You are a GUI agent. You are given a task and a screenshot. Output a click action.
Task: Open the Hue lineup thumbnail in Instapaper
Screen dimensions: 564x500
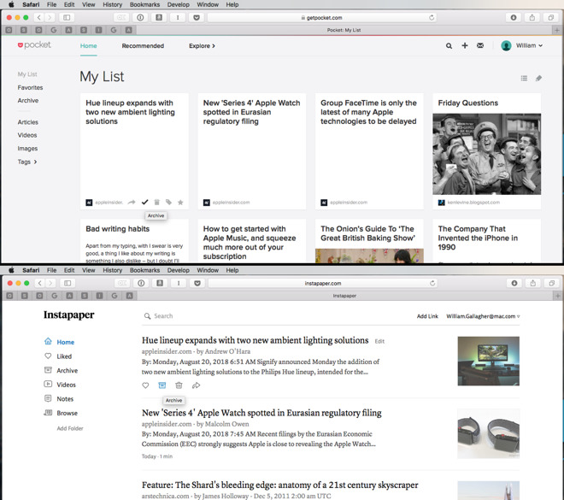(x=488, y=361)
